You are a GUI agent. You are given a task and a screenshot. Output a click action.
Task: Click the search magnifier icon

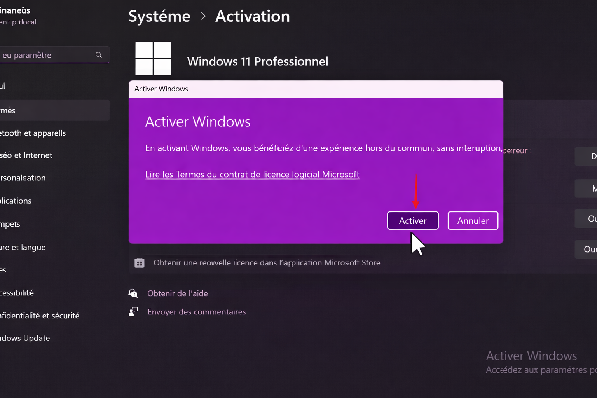tap(99, 55)
